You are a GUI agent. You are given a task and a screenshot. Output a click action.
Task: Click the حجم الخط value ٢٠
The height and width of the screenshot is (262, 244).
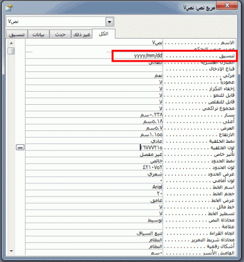(x=94, y=194)
